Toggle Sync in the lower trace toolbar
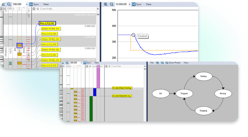The height and width of the screenshot is (137, 248). 87,63
